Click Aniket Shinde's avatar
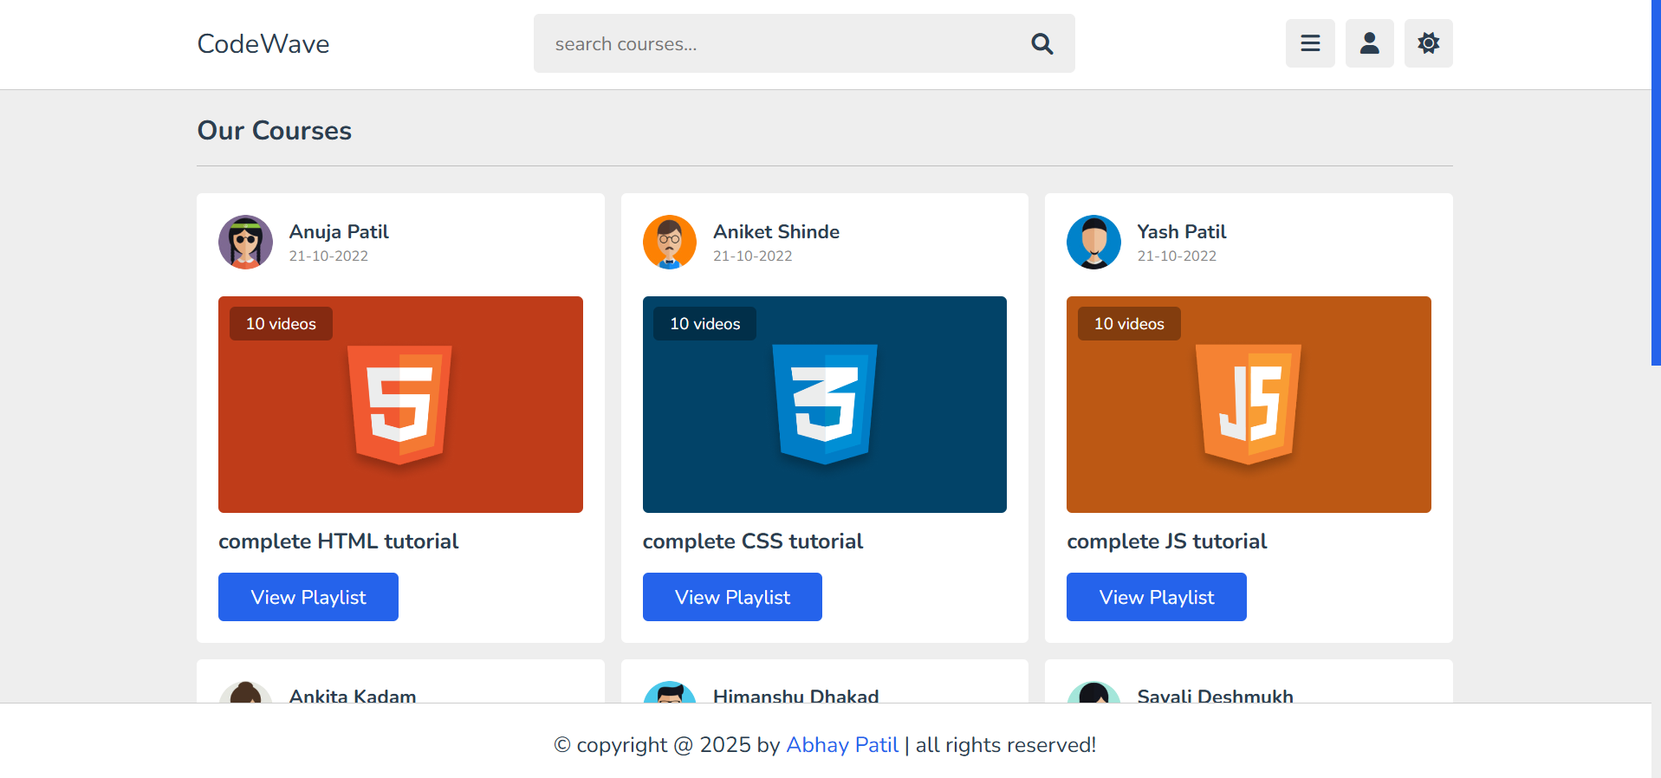The image size is (1661, 778). (669, 243)
